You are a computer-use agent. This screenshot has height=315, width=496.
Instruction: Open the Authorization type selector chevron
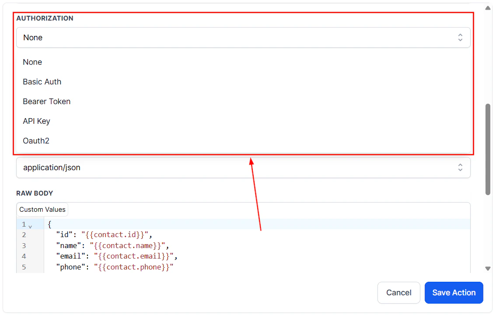pos(460,38)
